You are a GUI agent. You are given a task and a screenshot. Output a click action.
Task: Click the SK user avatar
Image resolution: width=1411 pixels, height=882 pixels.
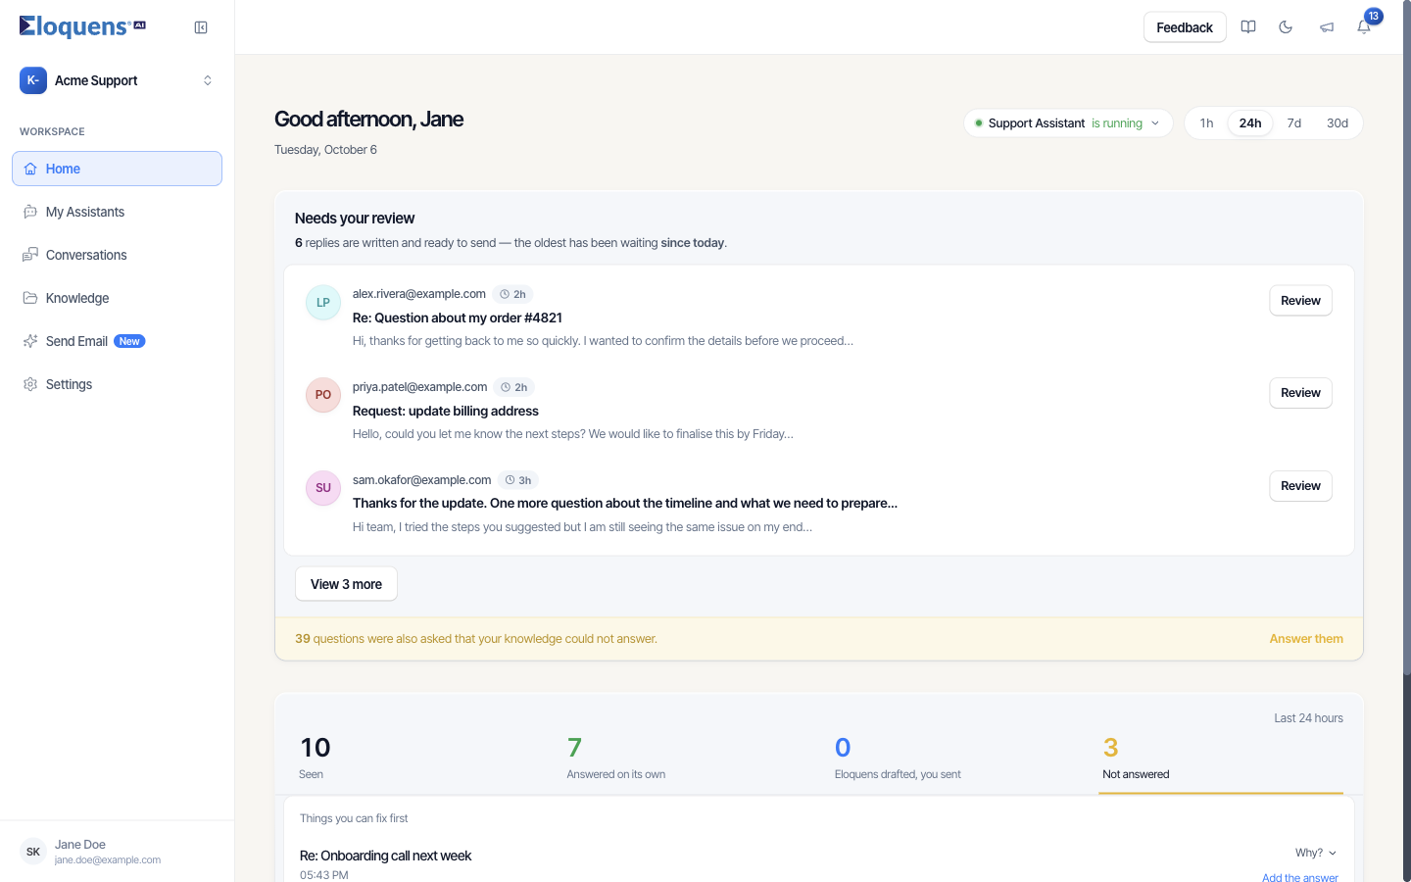pos(33,852)
